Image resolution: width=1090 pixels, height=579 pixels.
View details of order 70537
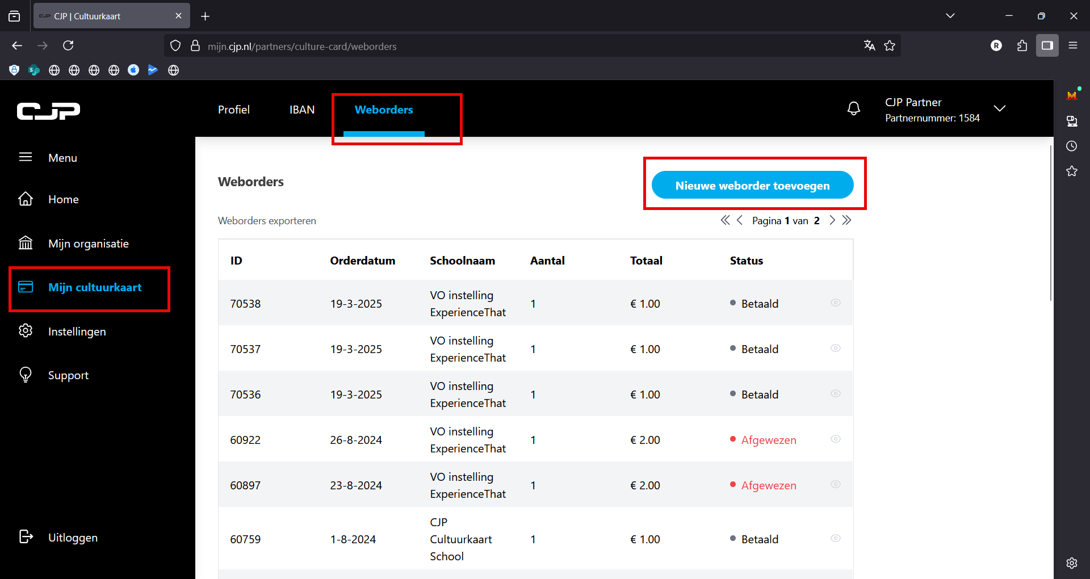pyautogui.click(x=836, y=348)
